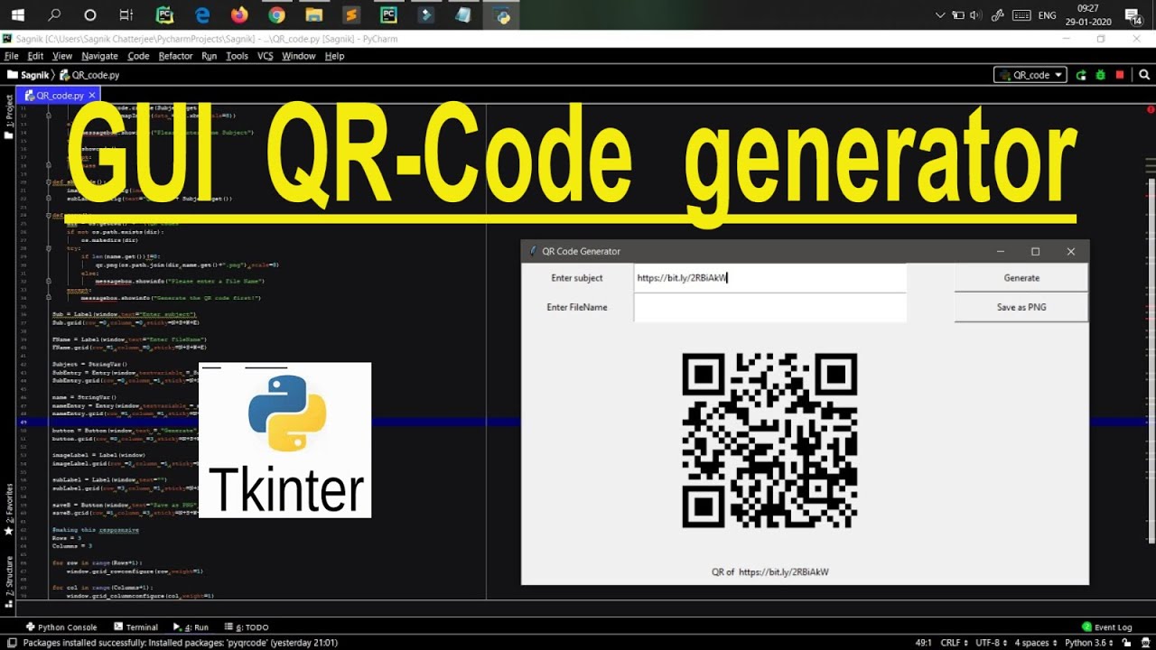Click the Sagnik folder breadcrumb
The height and width of the screenshot is (650, 1156).
(x=28, y=75)
